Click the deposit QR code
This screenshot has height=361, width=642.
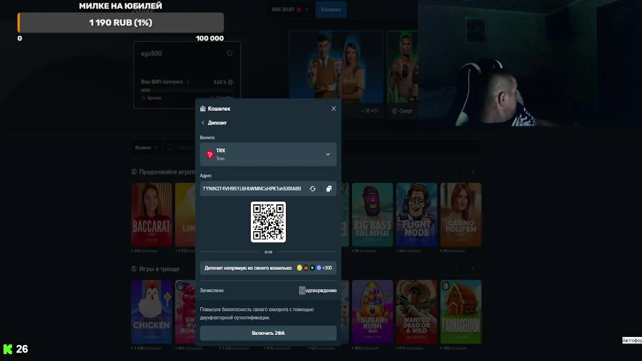(x=268, y=222)
